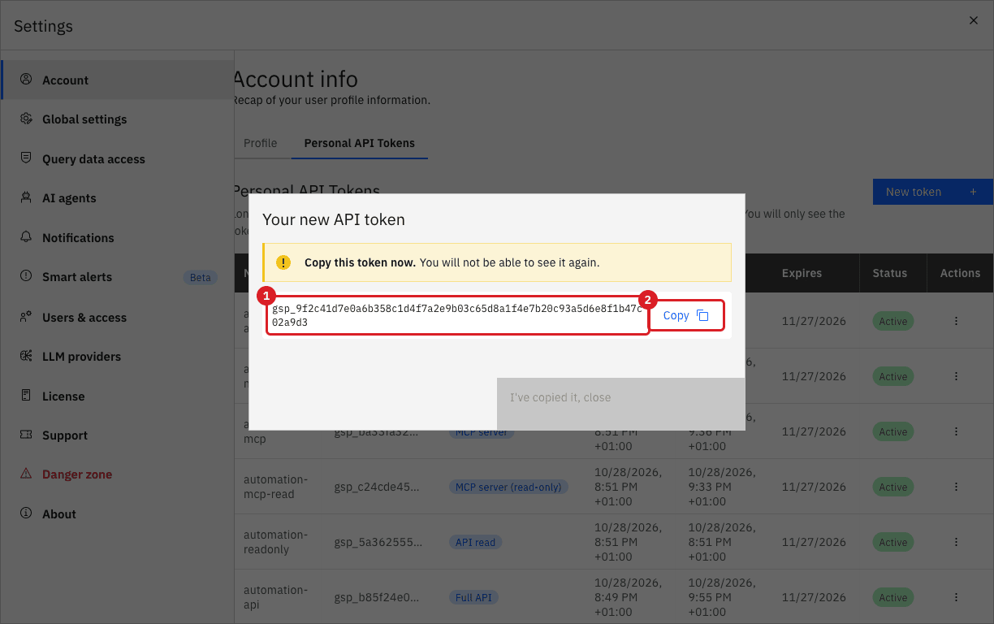Click expiry 11/27/2026 in automation-readonly row
Screen dimensions: 994x624
tap(814, 542)
